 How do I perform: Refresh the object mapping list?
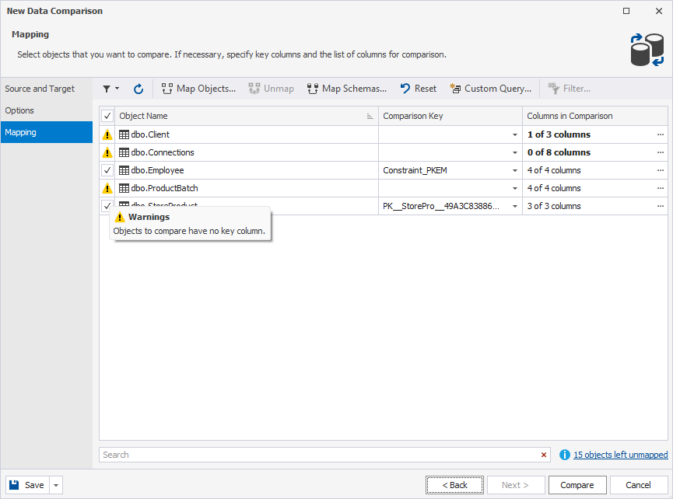click(x=138, y=89)
